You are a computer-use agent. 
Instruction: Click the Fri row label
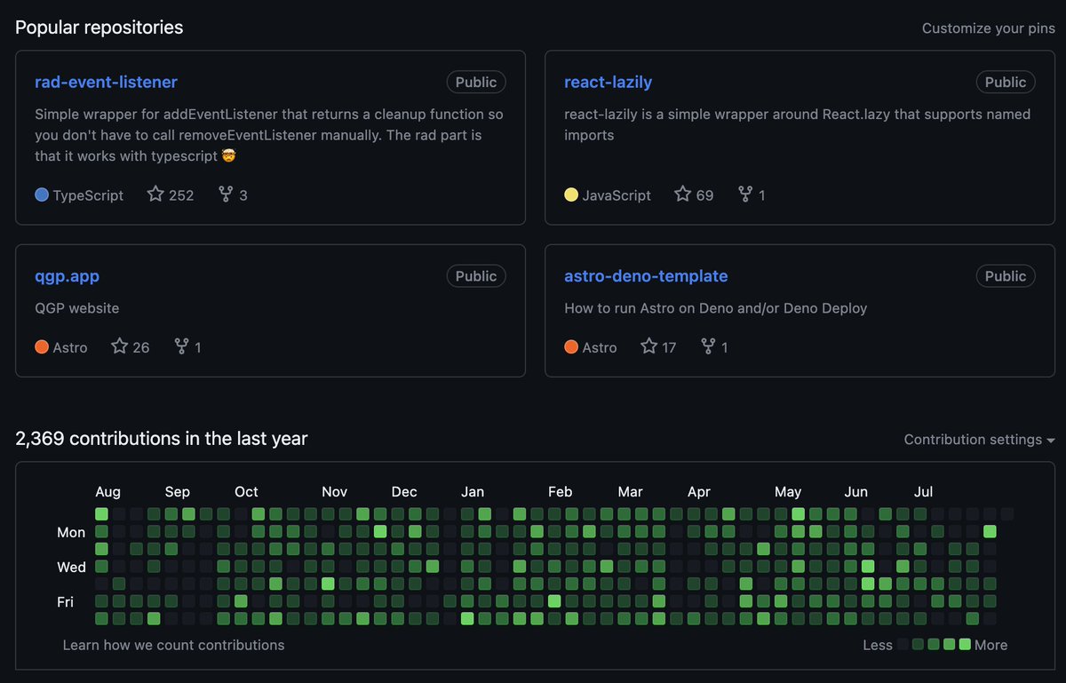(65, 602)
